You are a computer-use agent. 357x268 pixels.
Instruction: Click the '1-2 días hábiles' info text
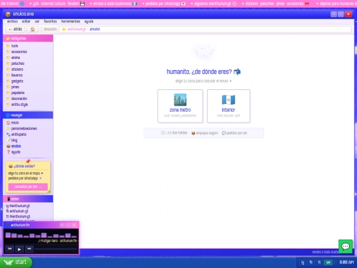174,133
